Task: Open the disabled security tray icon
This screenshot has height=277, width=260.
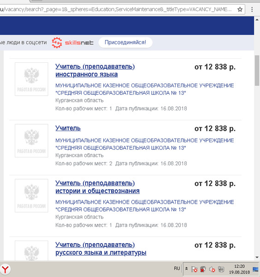Action: pyautogui.click(x=203, y=270)
